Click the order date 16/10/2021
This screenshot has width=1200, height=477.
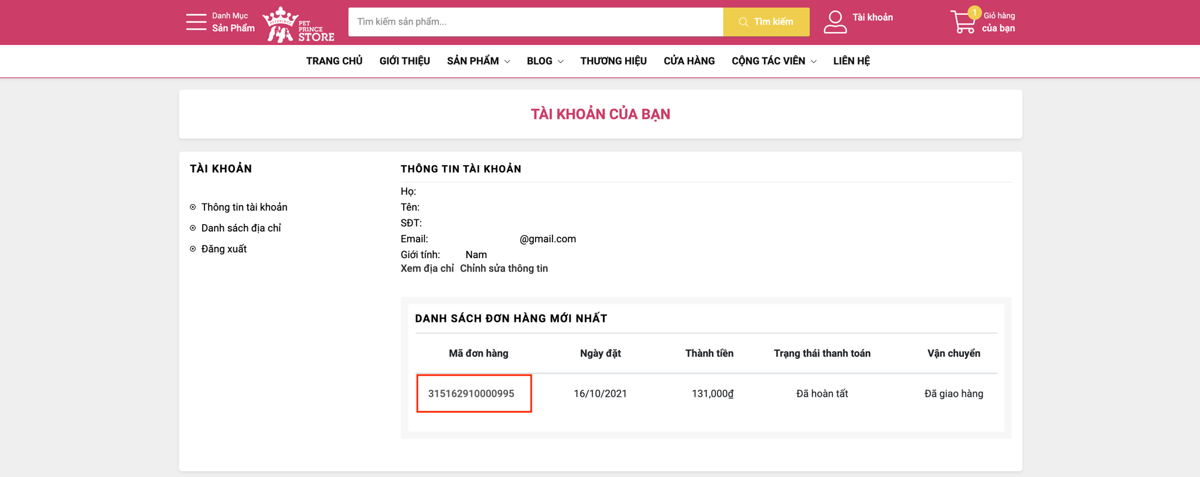point(600,394)
